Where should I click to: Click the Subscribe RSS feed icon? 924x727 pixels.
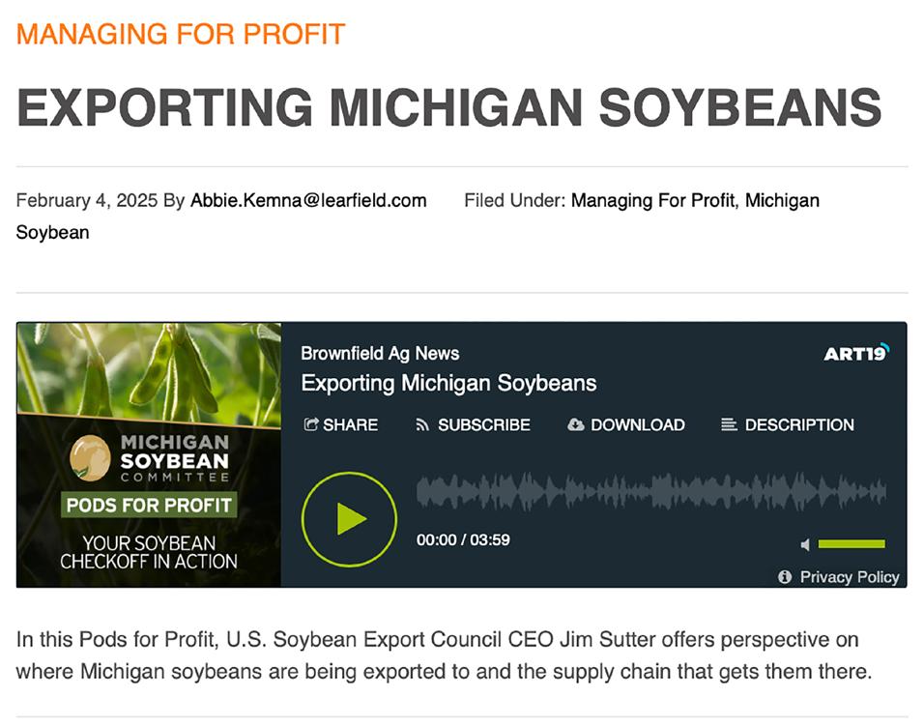(422, 425)
